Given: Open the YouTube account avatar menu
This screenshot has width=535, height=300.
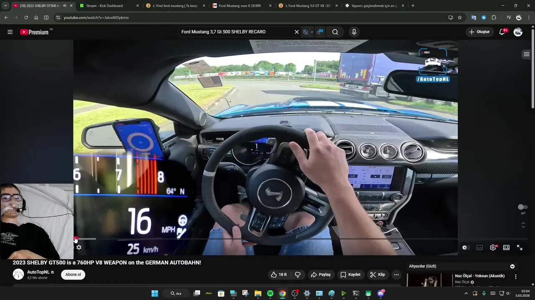Looking at the screenshot, I should (x=518, y=32).
